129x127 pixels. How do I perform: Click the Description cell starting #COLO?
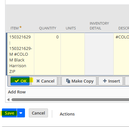121,54
